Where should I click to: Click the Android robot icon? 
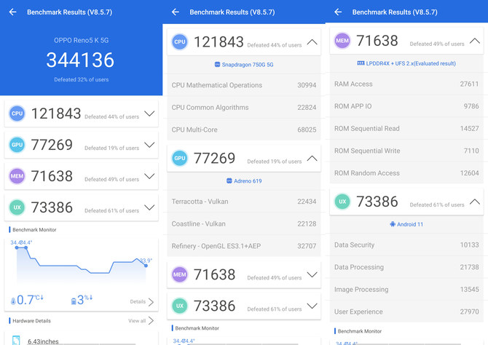[x=393, y=224]
